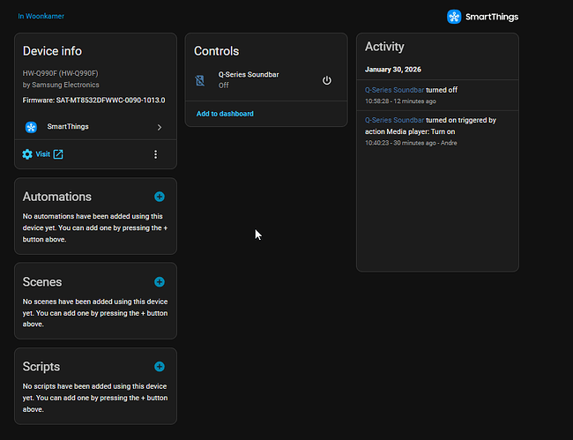Expand SmartThings integration row chevron
Viewport: 573px width, 440px height.
click(160, 127)
